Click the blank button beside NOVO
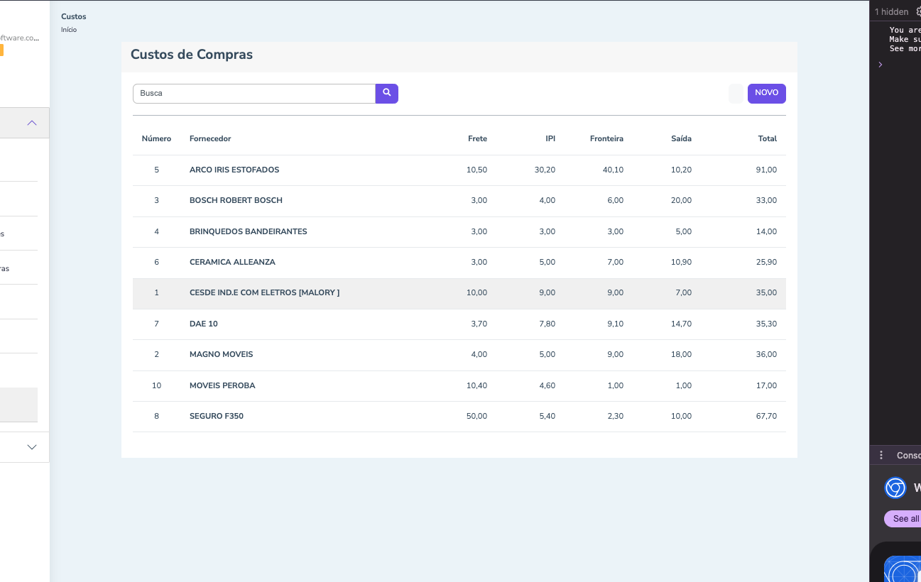The width and height of the screenshot is (921, 582). click(736, 94)
